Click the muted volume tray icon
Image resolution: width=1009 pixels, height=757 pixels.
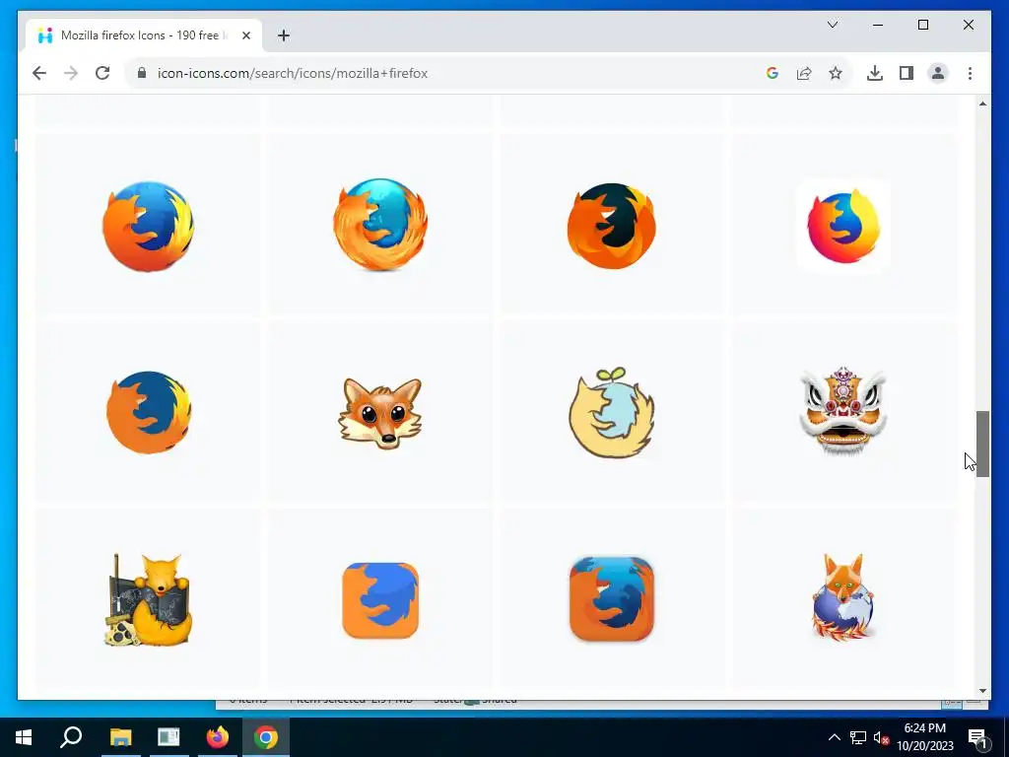point(881,737)
